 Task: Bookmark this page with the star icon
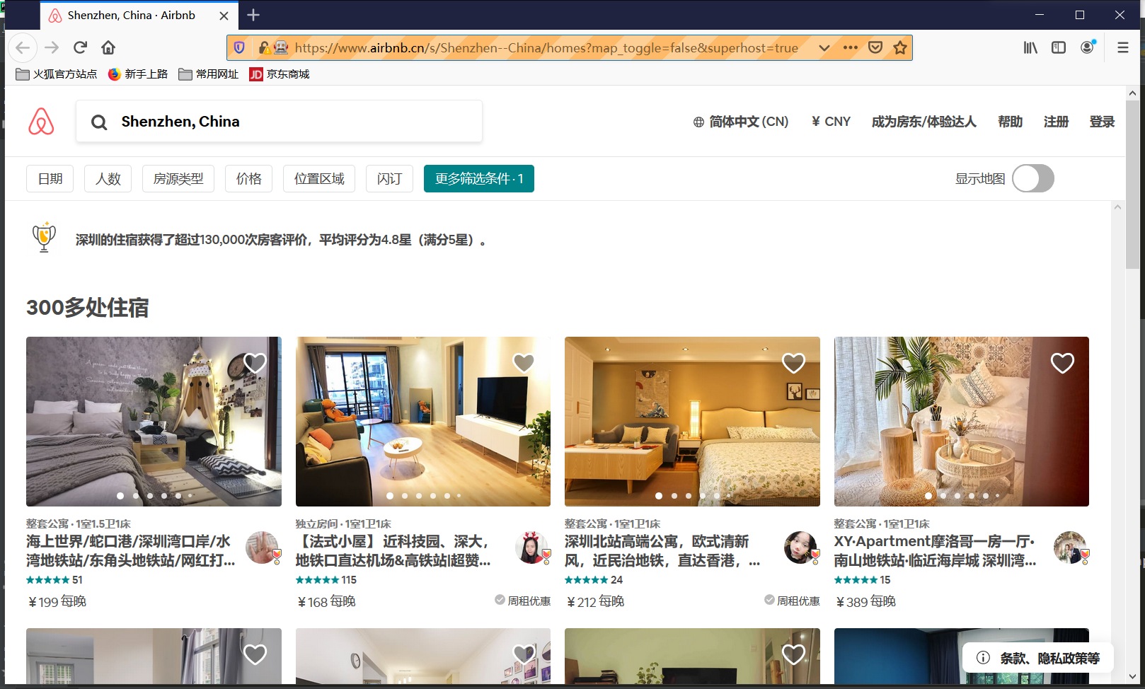pos(900,47)
